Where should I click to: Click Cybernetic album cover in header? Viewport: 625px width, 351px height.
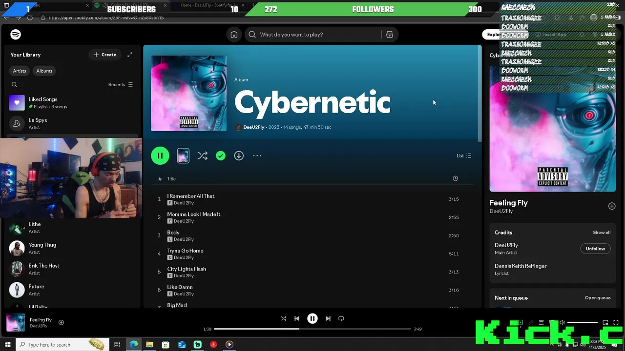coord(188,93)
